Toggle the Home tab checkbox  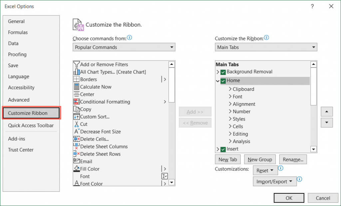click(223, 81)
